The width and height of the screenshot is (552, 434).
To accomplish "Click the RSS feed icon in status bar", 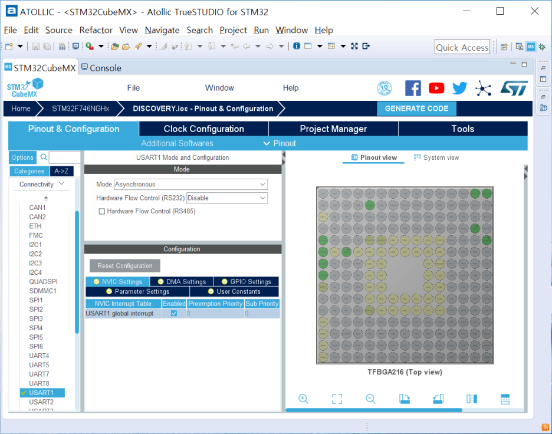I will pos(546,428).
